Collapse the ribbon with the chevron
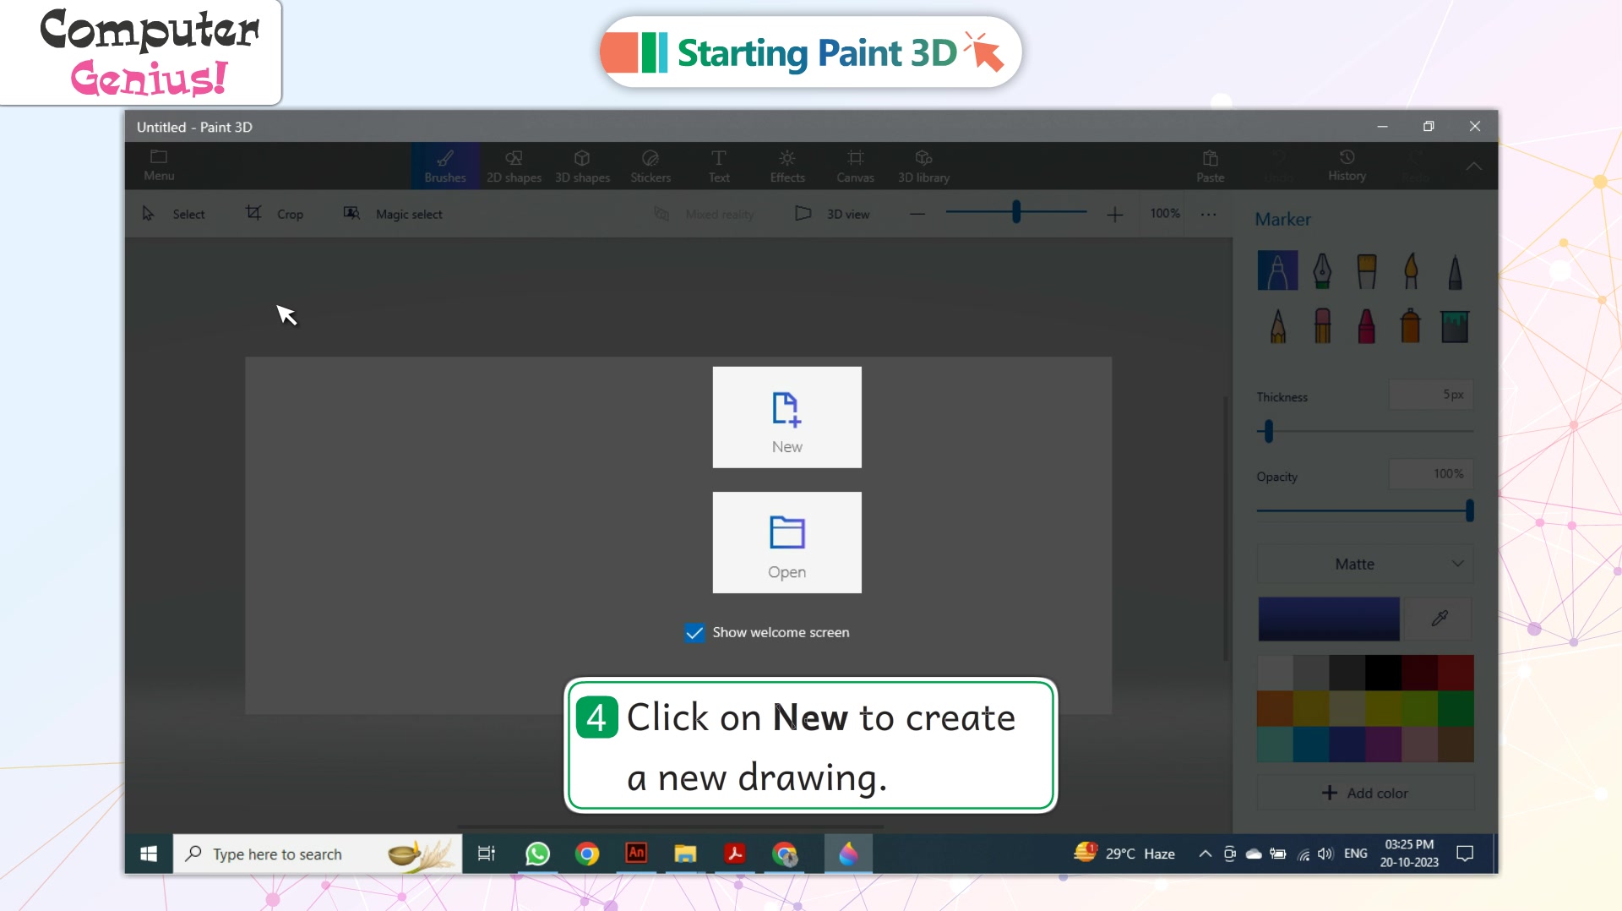The image size is (1622, 911). [1473, 166]
